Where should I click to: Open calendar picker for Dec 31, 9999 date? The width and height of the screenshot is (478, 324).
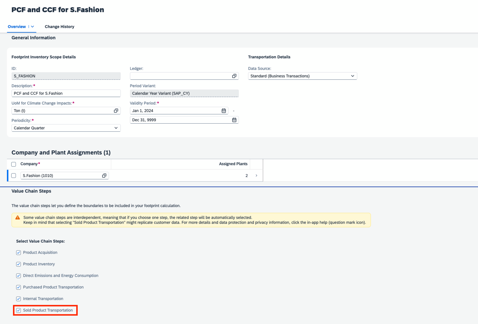(234, 120)
